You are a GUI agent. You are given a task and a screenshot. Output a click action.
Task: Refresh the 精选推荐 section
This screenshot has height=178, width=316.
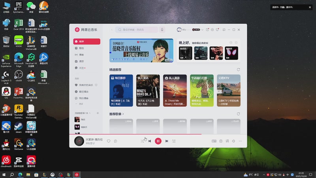(239, 70)
